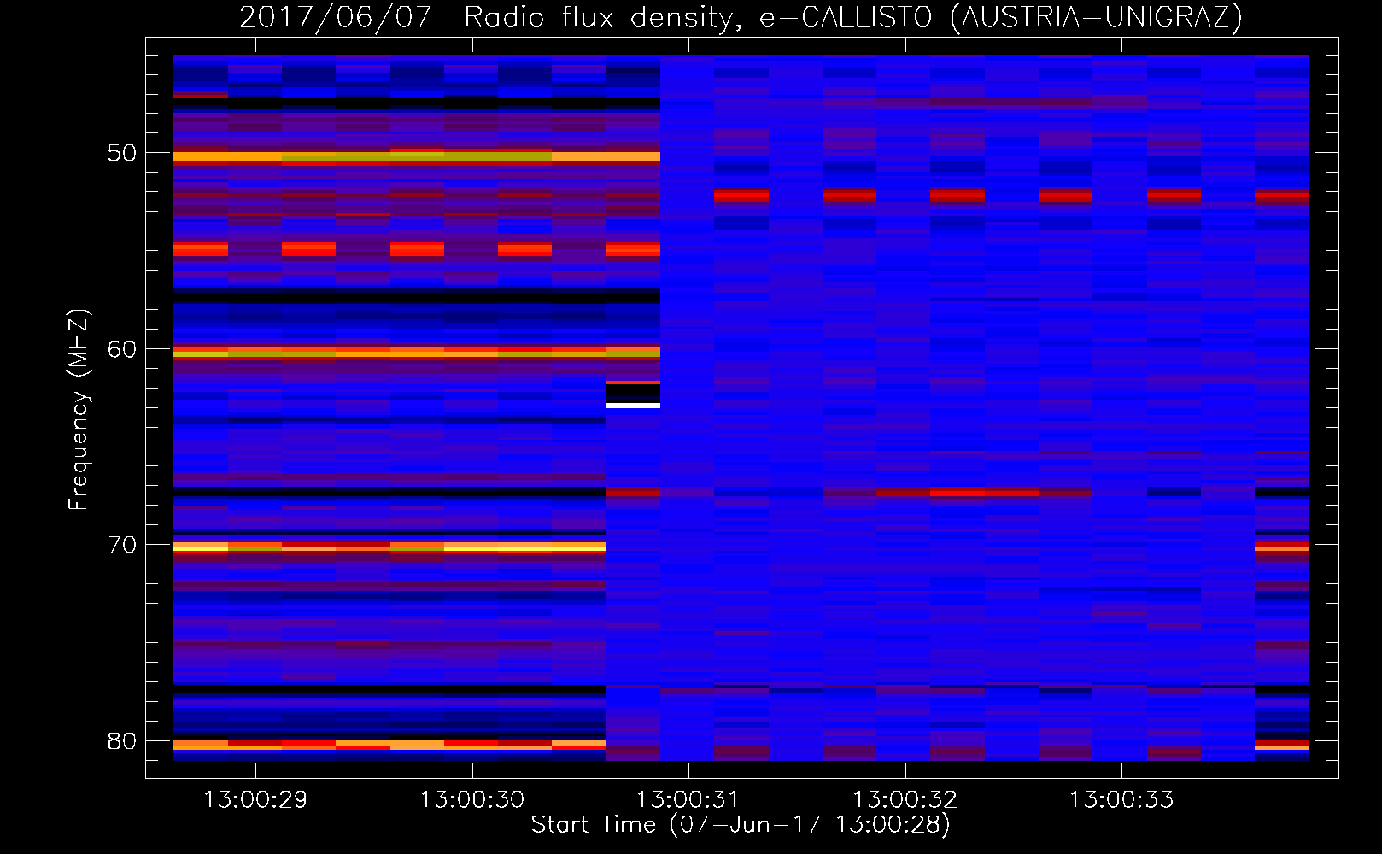Select the 70 frequency tick label

122,545
